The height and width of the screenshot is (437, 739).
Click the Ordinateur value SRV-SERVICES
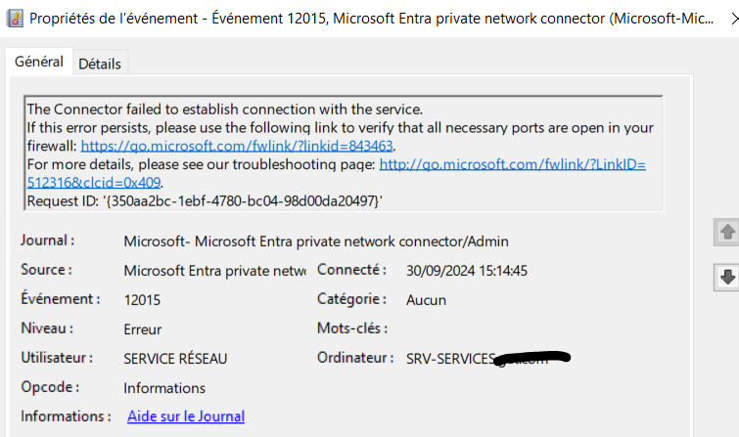click(450, 359)
